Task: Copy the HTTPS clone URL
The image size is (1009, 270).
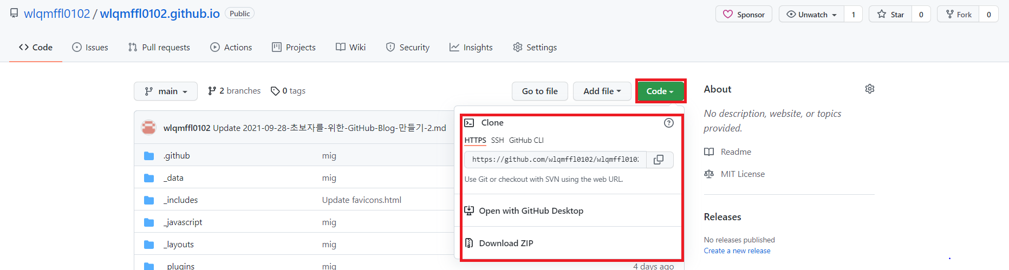Action: coord(659,160)
